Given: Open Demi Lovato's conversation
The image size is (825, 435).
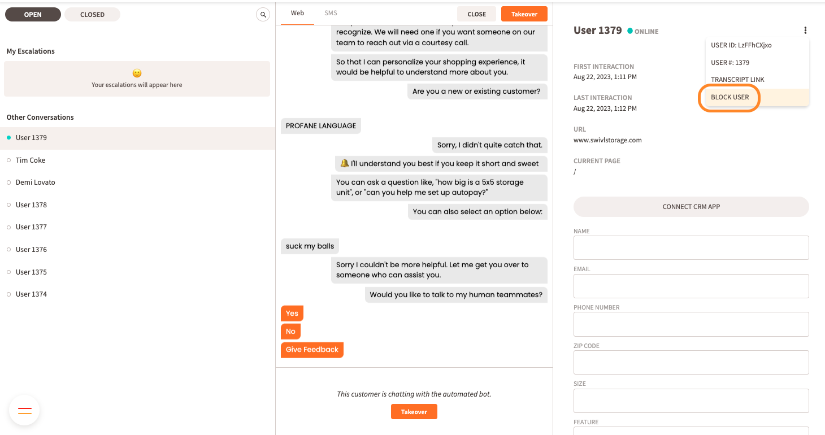Looking at the screenshot, I should [36, 182].
